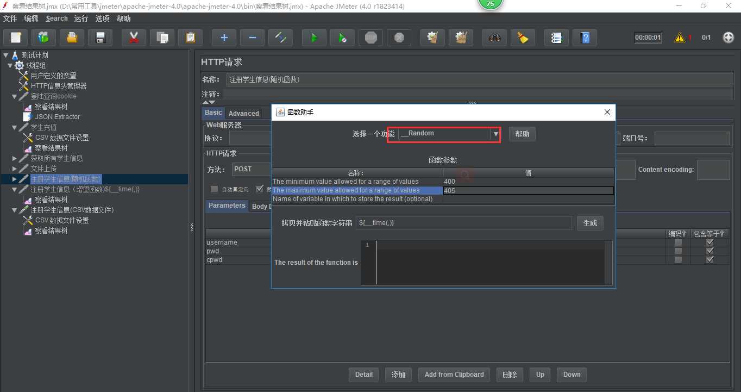Select the 用户定义的变量 tree item
Screen dimensions: 741x392
(x=53, y=76)
